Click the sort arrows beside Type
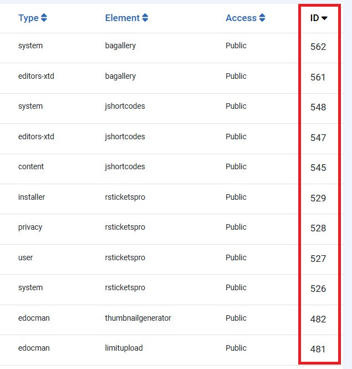The height and width of the screenshot is (369, 352). (x=44, y=18)
